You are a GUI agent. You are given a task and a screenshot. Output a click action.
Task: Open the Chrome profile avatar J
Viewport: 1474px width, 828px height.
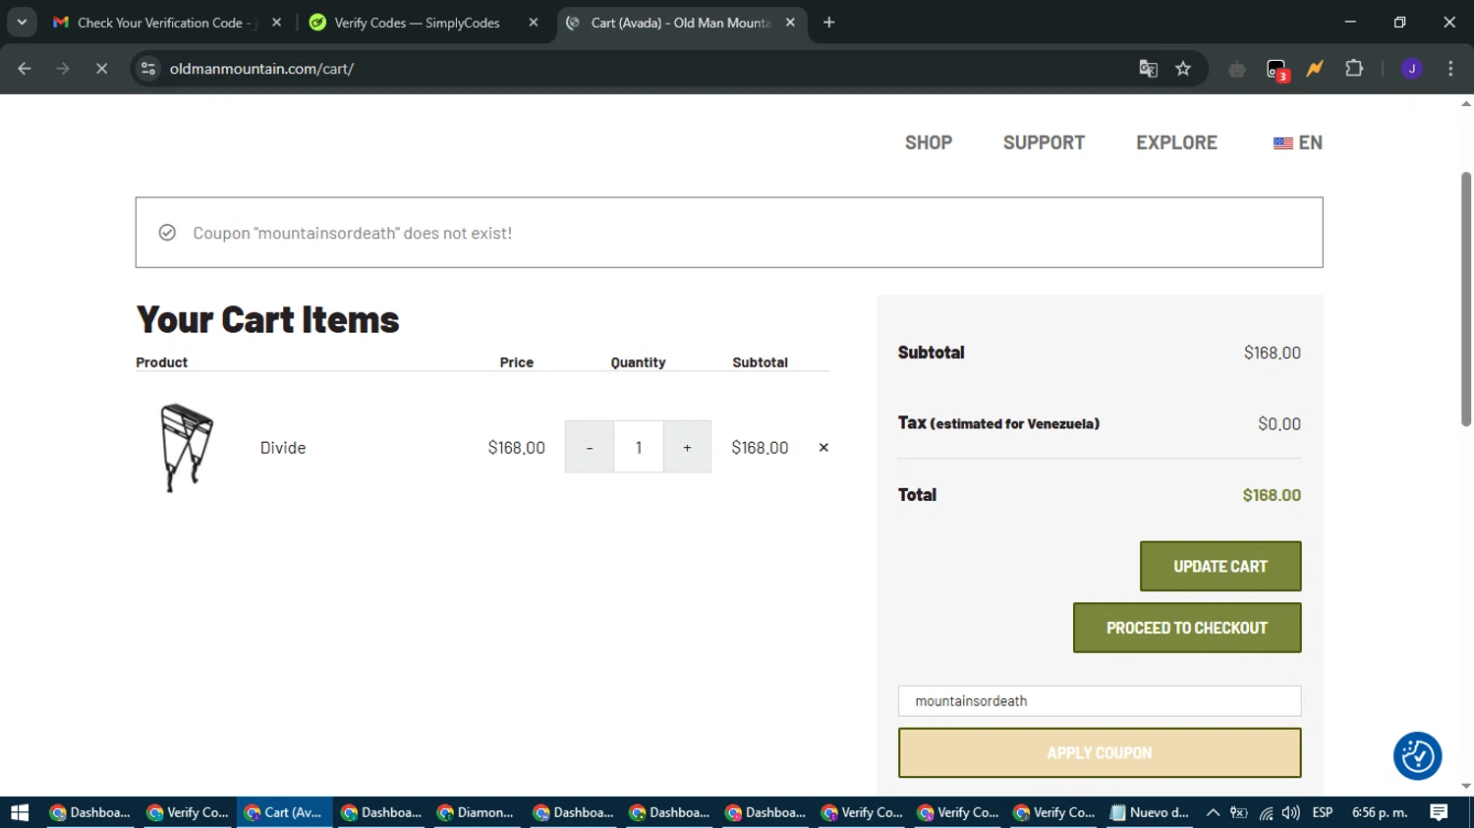(1412, 69)
